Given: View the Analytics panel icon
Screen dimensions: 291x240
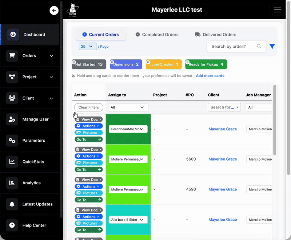Looking at the screenshot, I should [12, 183].
